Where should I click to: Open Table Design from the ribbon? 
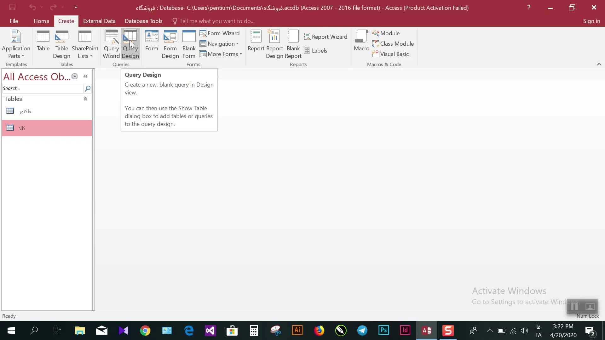pos(61,44)
